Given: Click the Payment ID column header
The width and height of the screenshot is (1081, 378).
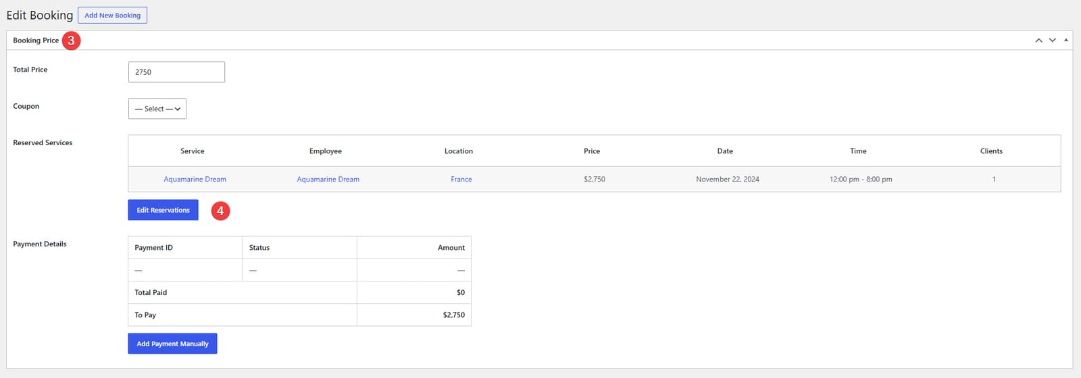Looking at the screenshot, I should click(154, 248).
